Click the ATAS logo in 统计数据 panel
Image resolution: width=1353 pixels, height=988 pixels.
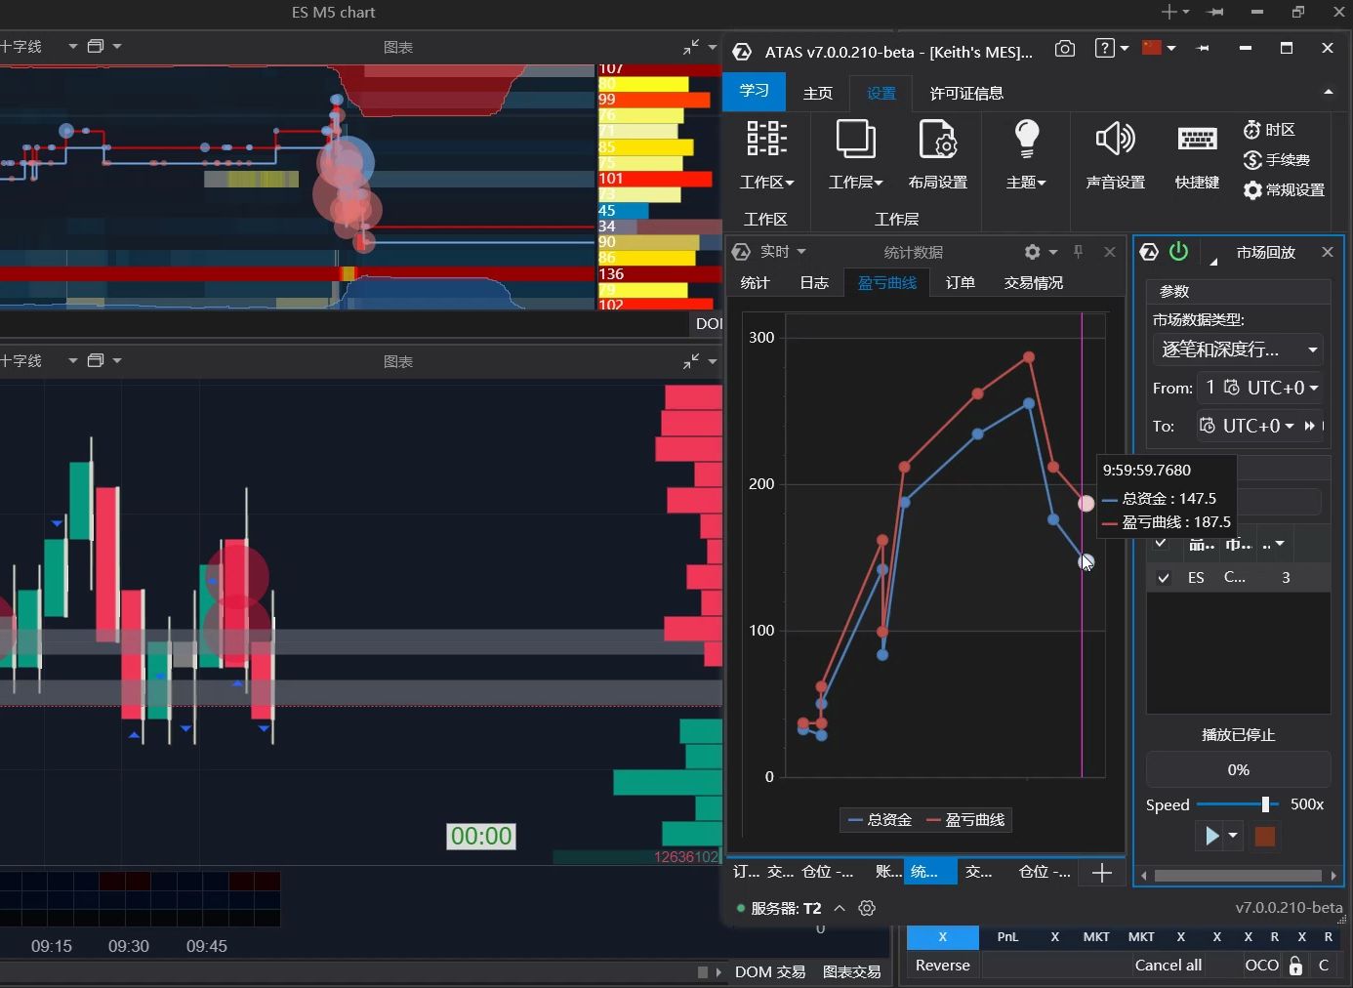click(x=741, y=252)
